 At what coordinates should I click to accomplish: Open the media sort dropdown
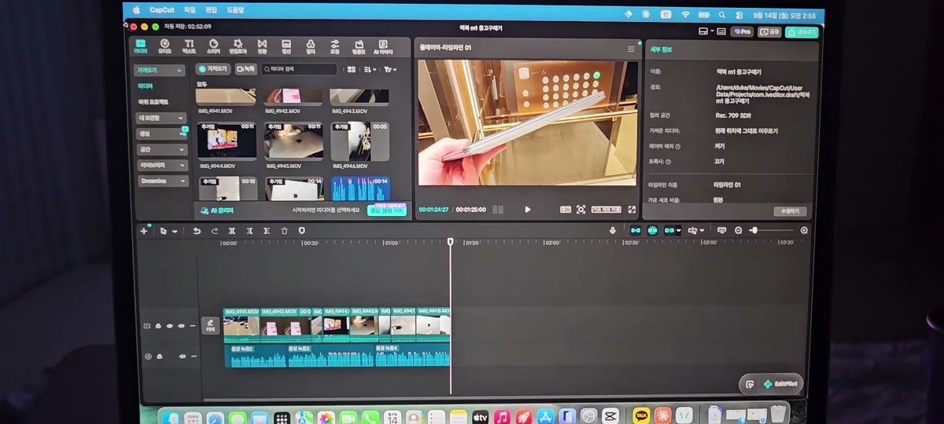pyautogui.click(x=369, y=69)
